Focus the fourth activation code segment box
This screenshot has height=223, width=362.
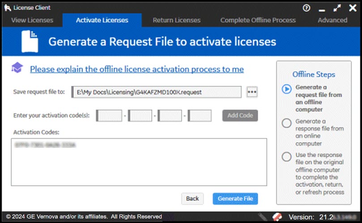pos(200,116)
